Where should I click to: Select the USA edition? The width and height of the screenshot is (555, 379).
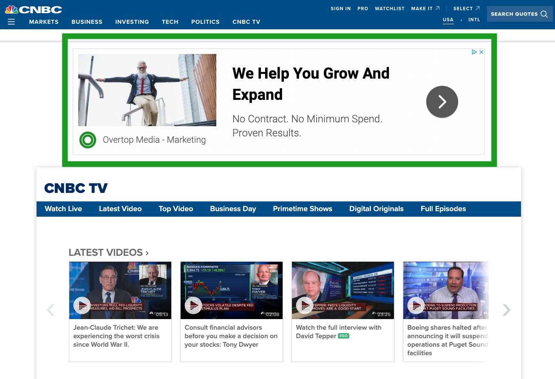coord(448,20)
